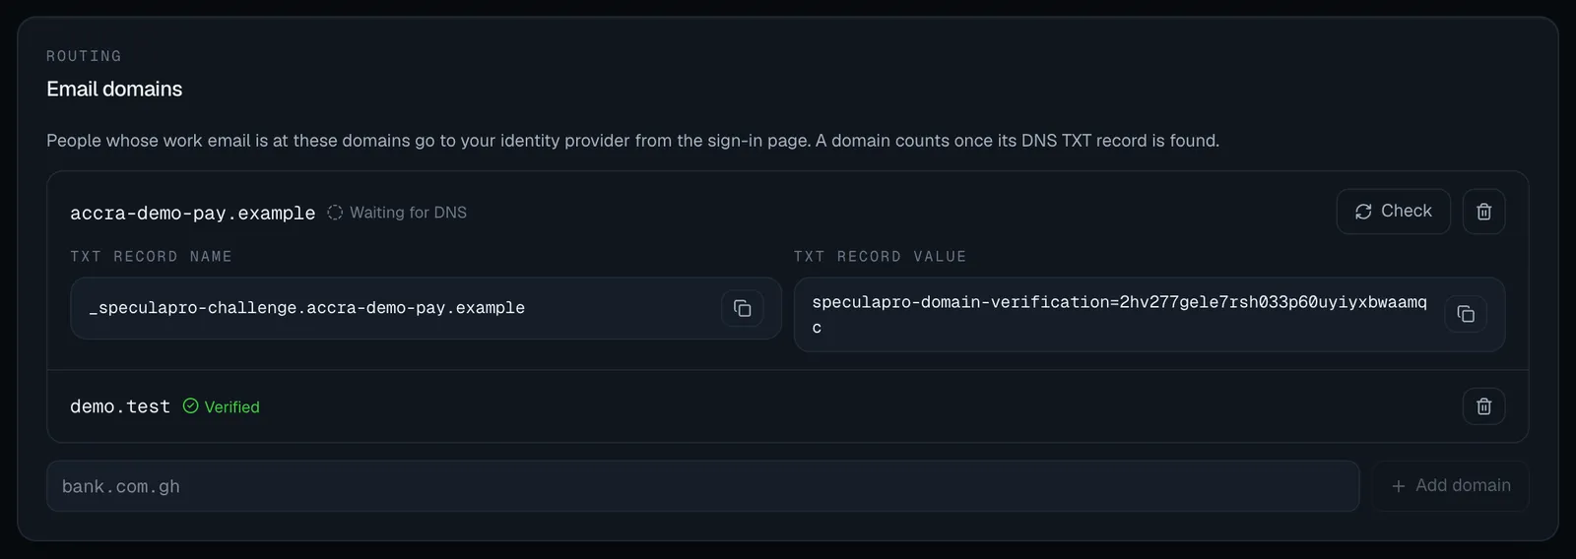The image size is (1576, 559).
Task: Click the Email domains heading
Action: point(114,89)
